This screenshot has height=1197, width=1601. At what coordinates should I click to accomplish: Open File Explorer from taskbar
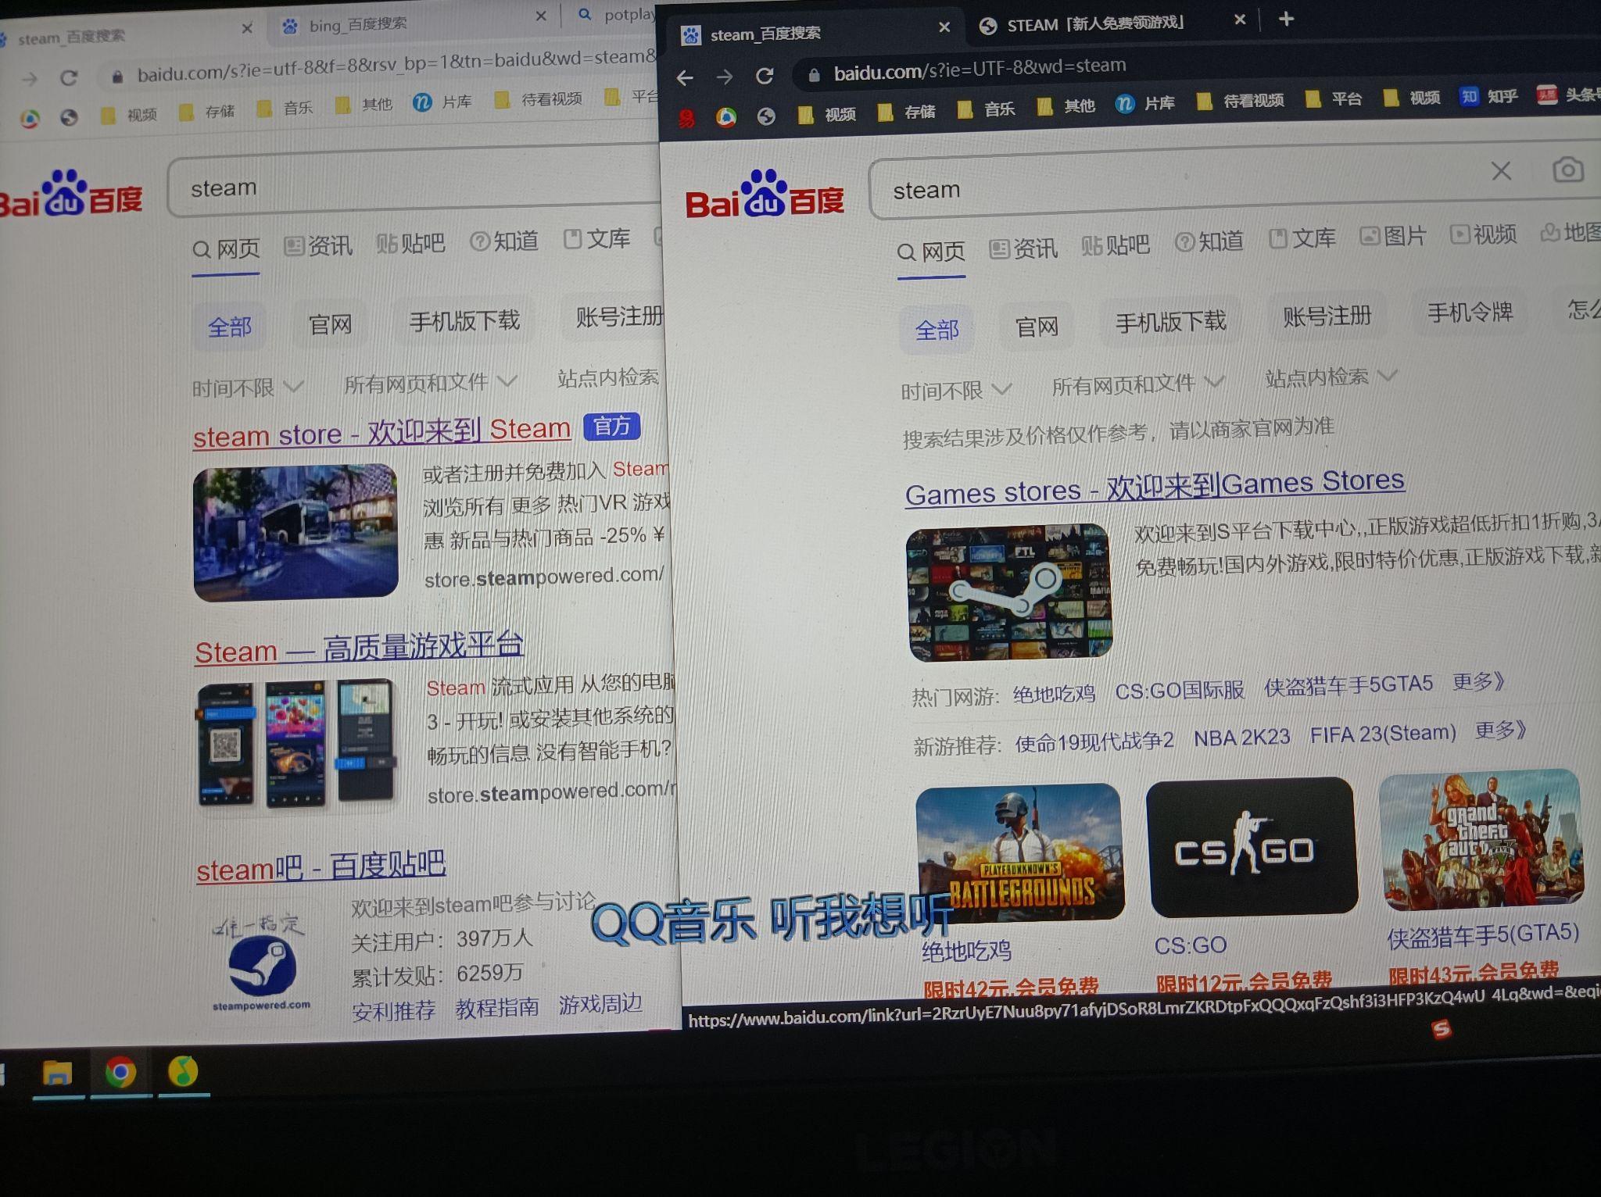click(x=57, y=1074)
